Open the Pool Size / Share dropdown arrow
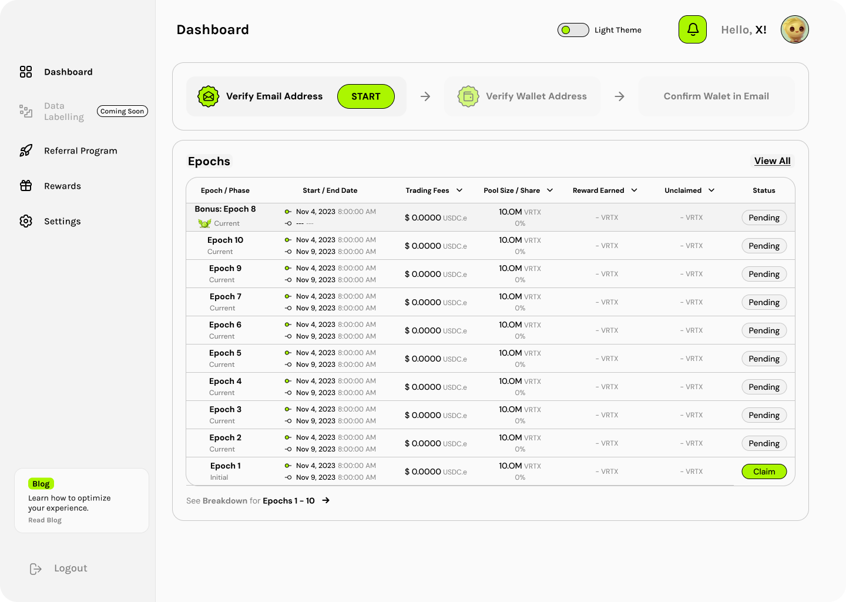This screenshot has height=602, width=846. click(550, 190)
